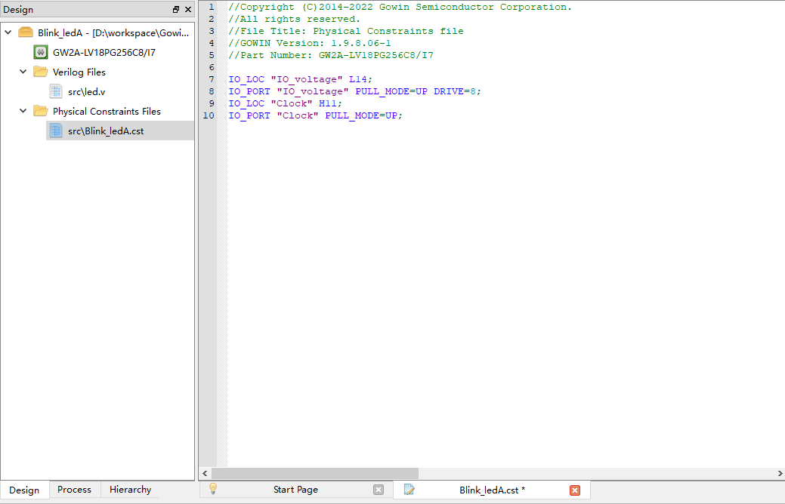This screenshot has height=504, width=785.
Task: Click the pin value L14 on line 7
Action: [358, 79]
